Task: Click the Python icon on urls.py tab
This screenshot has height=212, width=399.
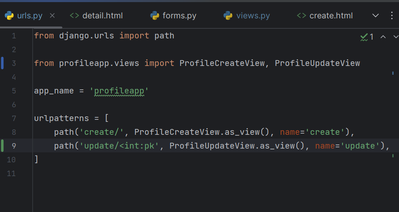Action: pos(9,16)
